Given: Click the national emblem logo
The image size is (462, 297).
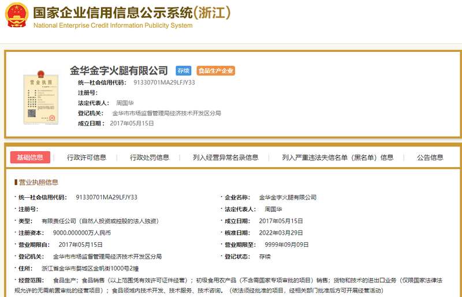Looking at the screenshot, I should 17,15.
